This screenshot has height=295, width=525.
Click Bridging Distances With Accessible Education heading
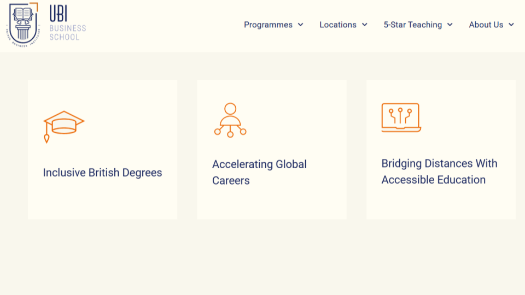click(439, 172)
